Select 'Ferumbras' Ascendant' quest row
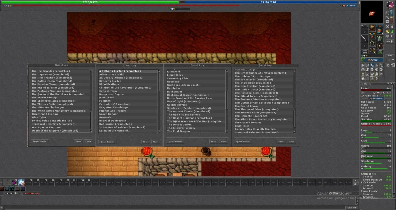 coord(128,104)
